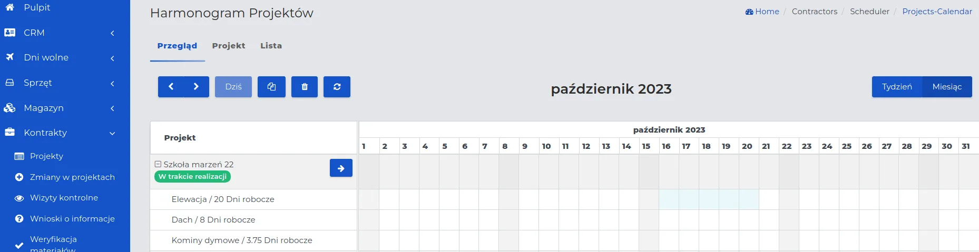Open Szkoła marzeń 22 via blue arrow button
This screenshot has width=979, height=252.
341,168
